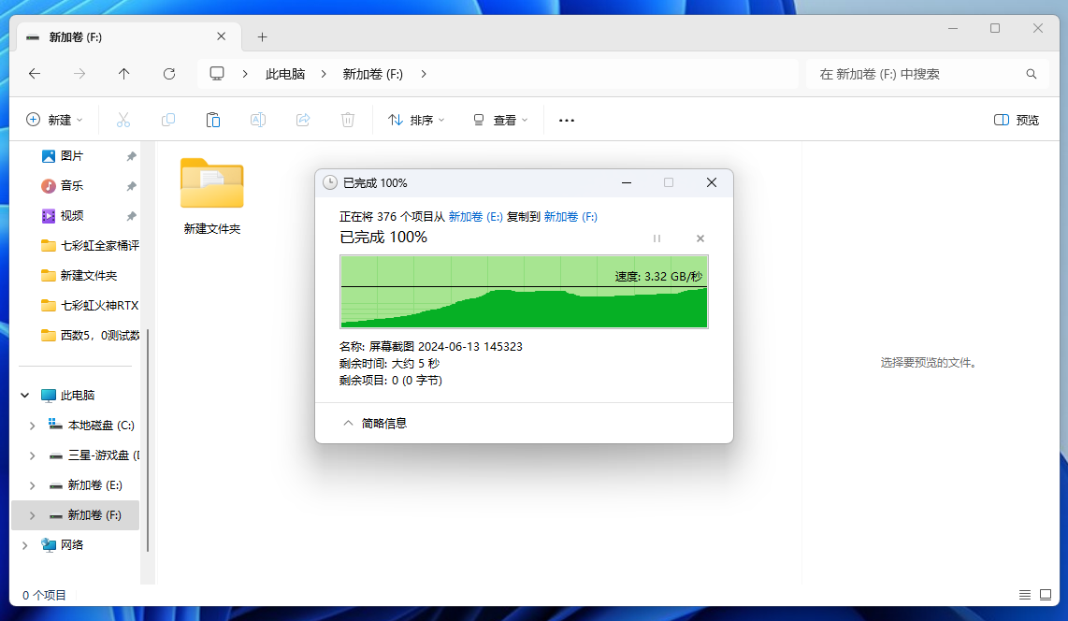1068x621 pixels.
Task: Click the search box for 新加卷 (F:)
Action: coord(916,74)
